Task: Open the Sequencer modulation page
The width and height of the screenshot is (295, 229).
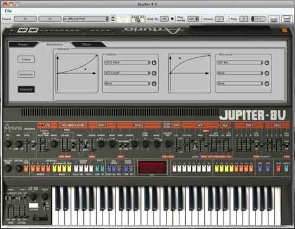Action: pyautogui.click(x=27, y=74)
